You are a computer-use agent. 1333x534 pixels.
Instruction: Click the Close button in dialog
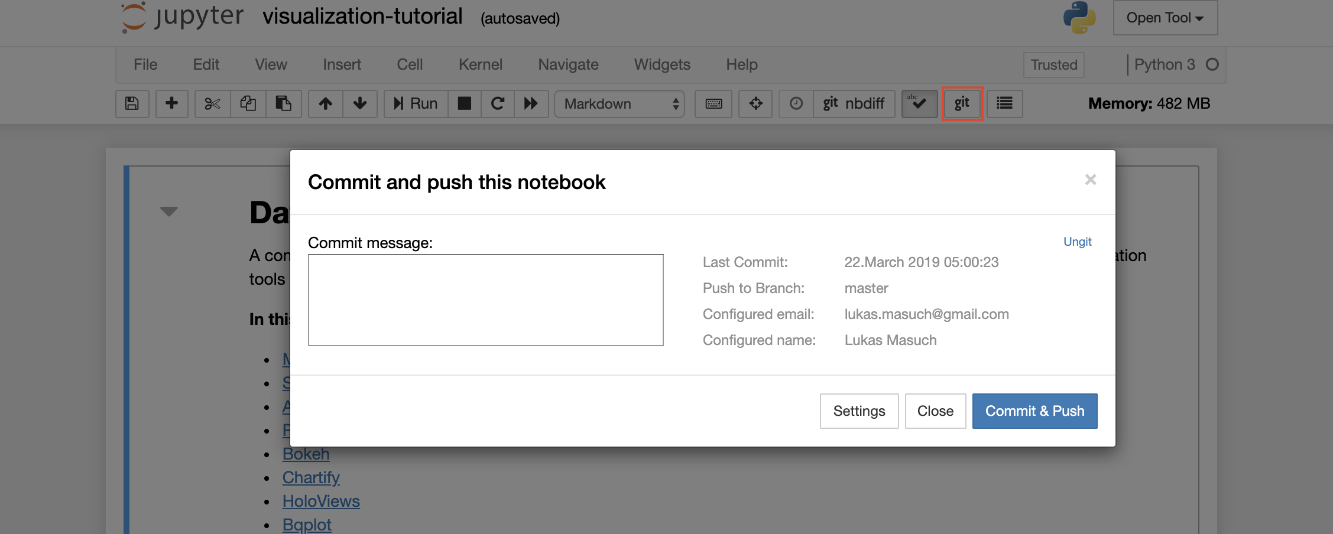click(935, 411)
